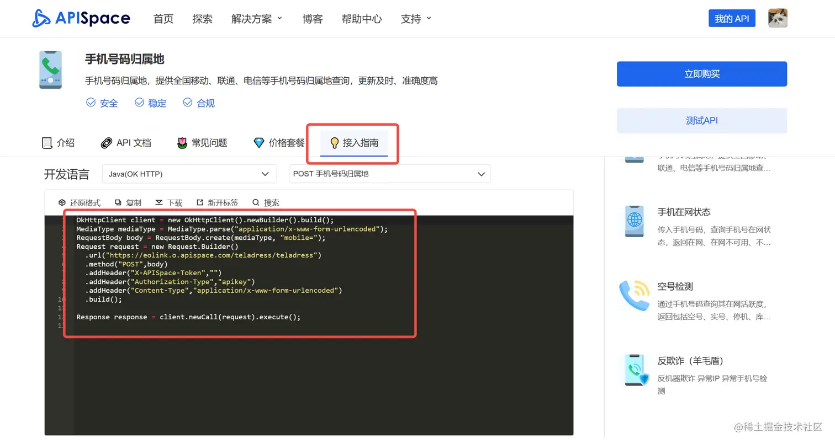Click the code line .method("POST",body)

(x=126, y=264)
